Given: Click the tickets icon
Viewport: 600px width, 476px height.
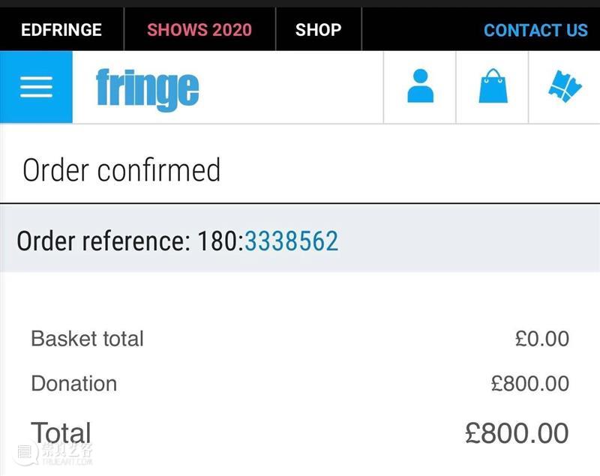Looking at the screenshot, I should (565, 87).
